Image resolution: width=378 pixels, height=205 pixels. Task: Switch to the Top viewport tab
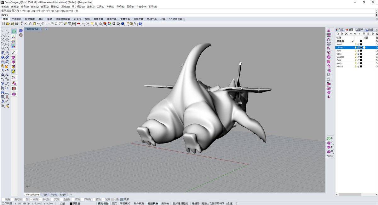[x=45, y=195]
